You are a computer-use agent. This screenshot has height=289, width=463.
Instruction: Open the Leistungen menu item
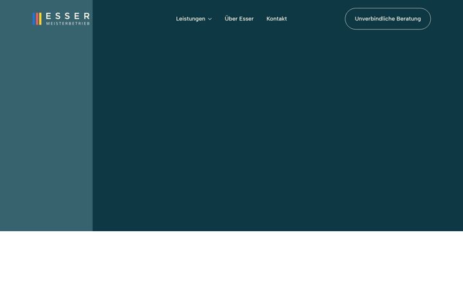click(190, 19)
